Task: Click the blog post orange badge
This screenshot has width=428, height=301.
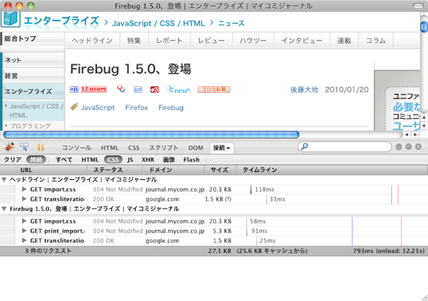Action: coord(214,90)
